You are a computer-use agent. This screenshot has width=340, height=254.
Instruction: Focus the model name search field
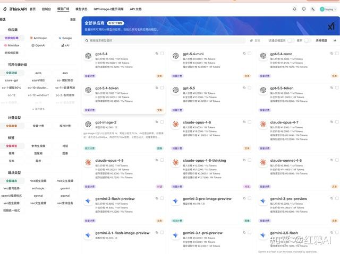[165, 40]
